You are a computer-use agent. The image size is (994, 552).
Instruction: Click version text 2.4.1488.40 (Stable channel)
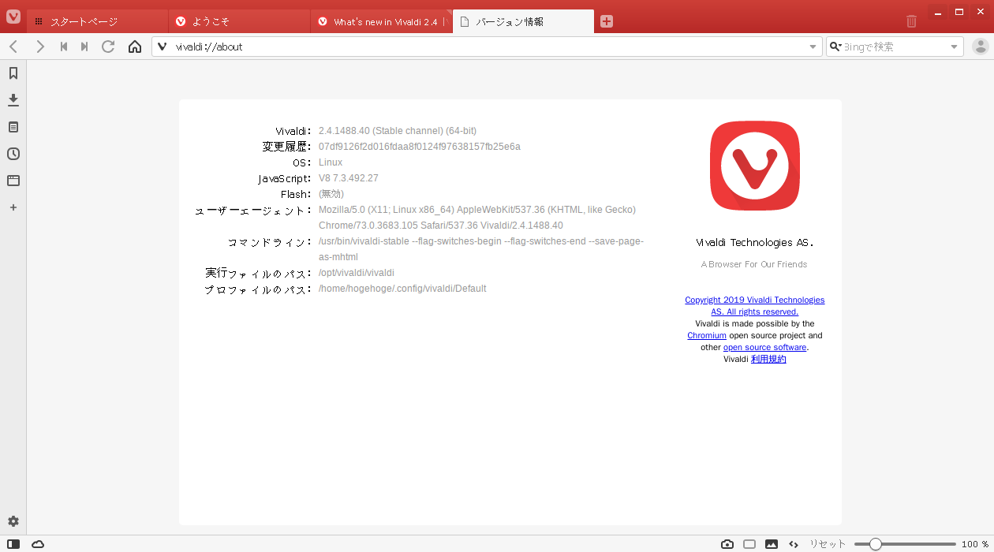[398, 131]
